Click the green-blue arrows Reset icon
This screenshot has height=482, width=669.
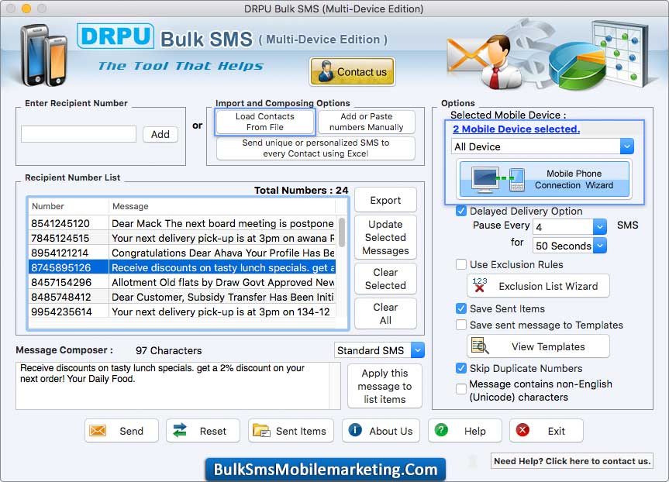(x=180, y=430)
